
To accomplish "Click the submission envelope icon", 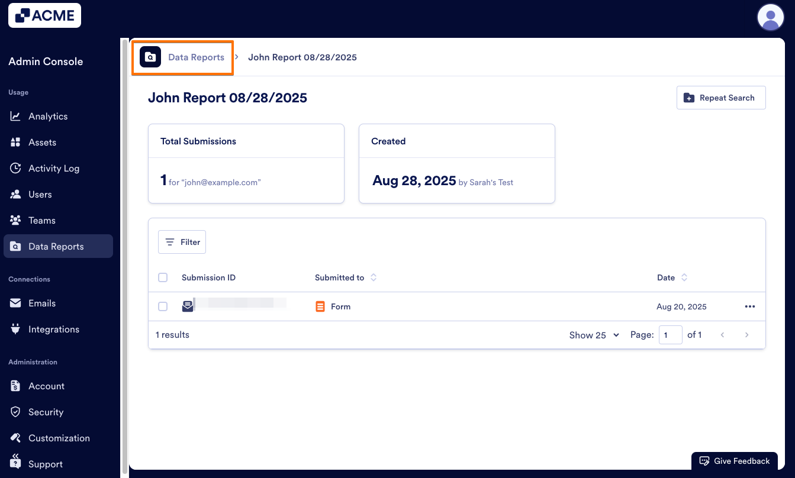I will pyautogui.click(x=188, y=306).
